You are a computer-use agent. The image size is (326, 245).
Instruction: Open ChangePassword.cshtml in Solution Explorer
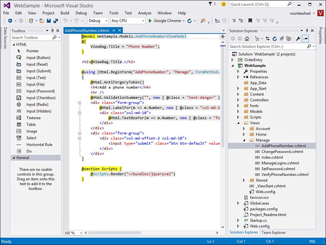(x=282, y=152)
